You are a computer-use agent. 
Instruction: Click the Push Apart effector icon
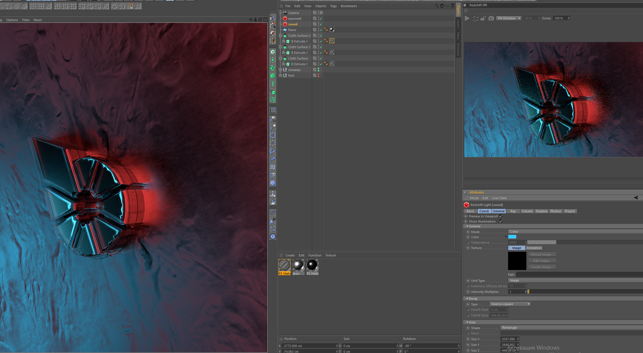pyautogui.click(x=273, y=135)
